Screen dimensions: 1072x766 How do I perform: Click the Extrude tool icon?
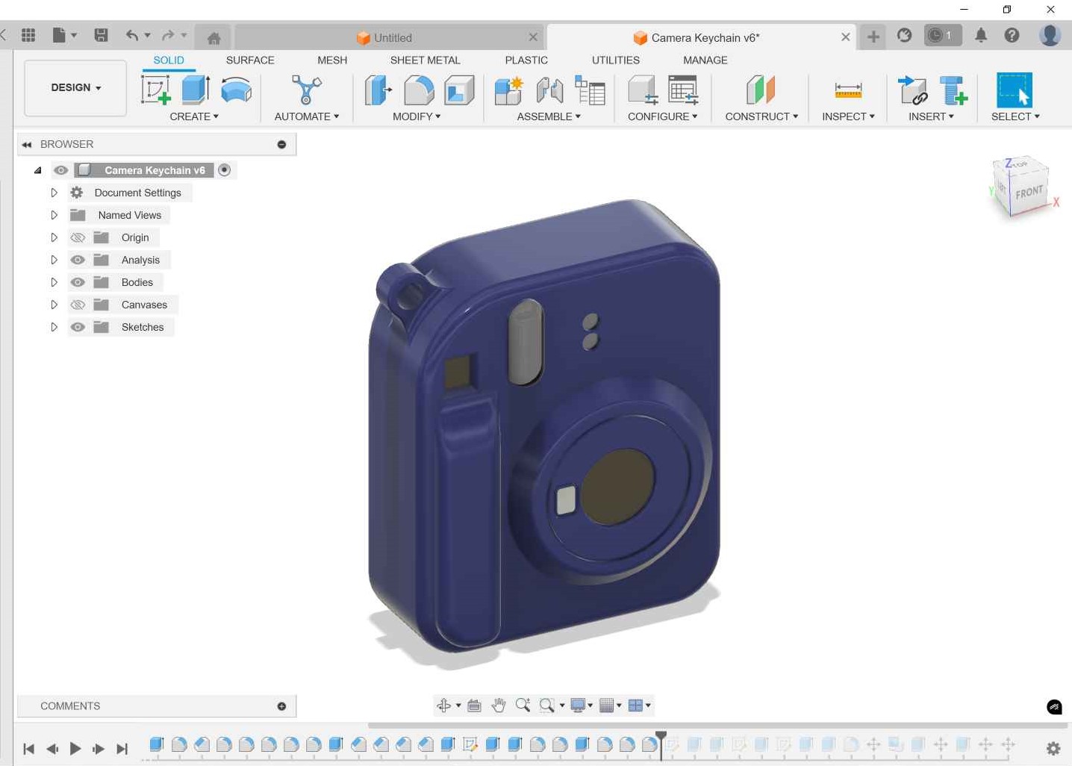(x=196, y=90)
